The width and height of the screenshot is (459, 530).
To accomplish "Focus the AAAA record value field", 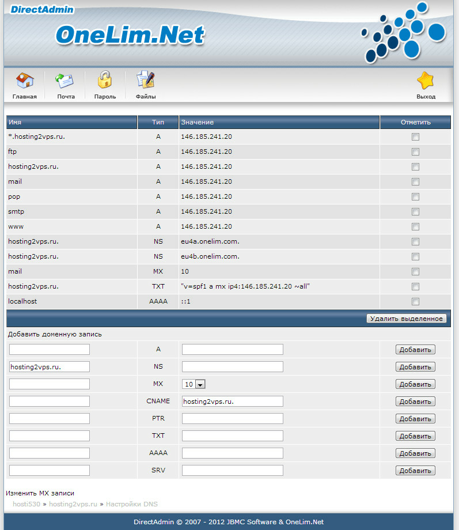I will pos(233,453).
